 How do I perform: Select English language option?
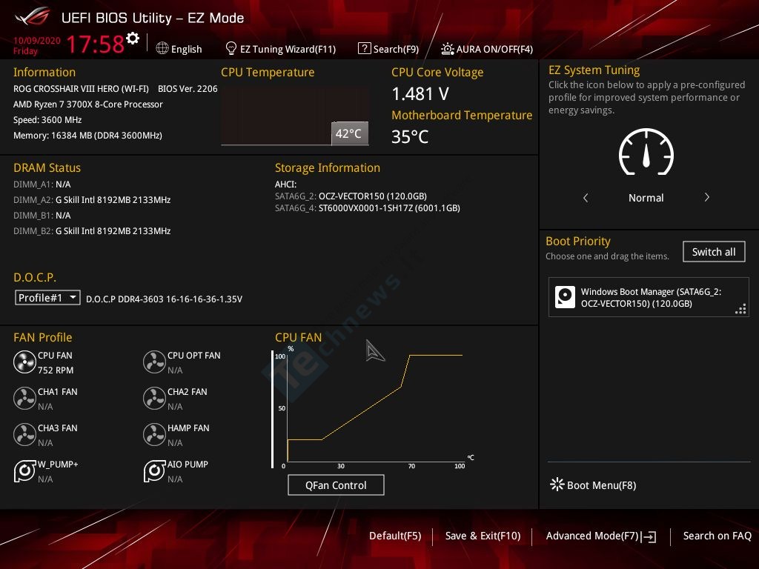pos(186,49)
